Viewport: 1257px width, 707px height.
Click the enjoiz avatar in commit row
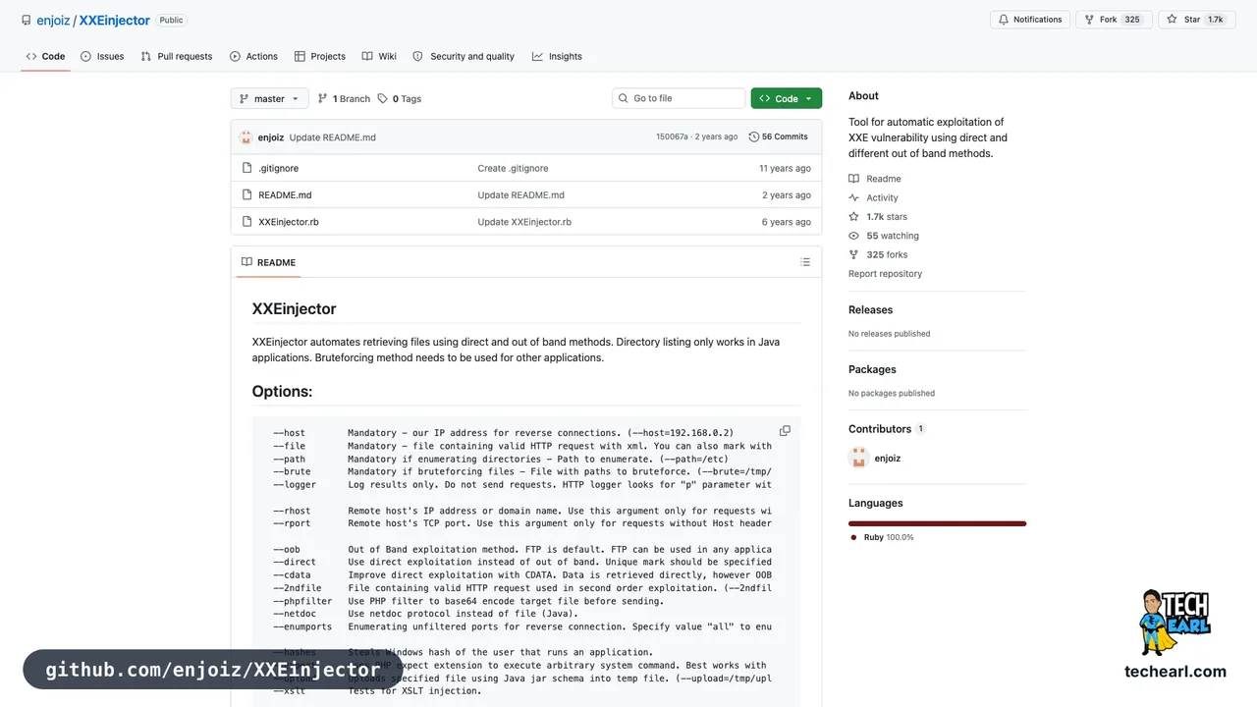pyautogui.click(x=246, y=137)
